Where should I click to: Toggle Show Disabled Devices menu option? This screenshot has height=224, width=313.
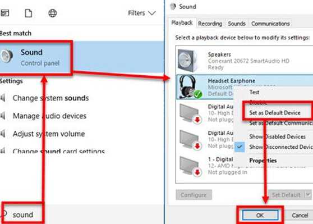(278, 136)
